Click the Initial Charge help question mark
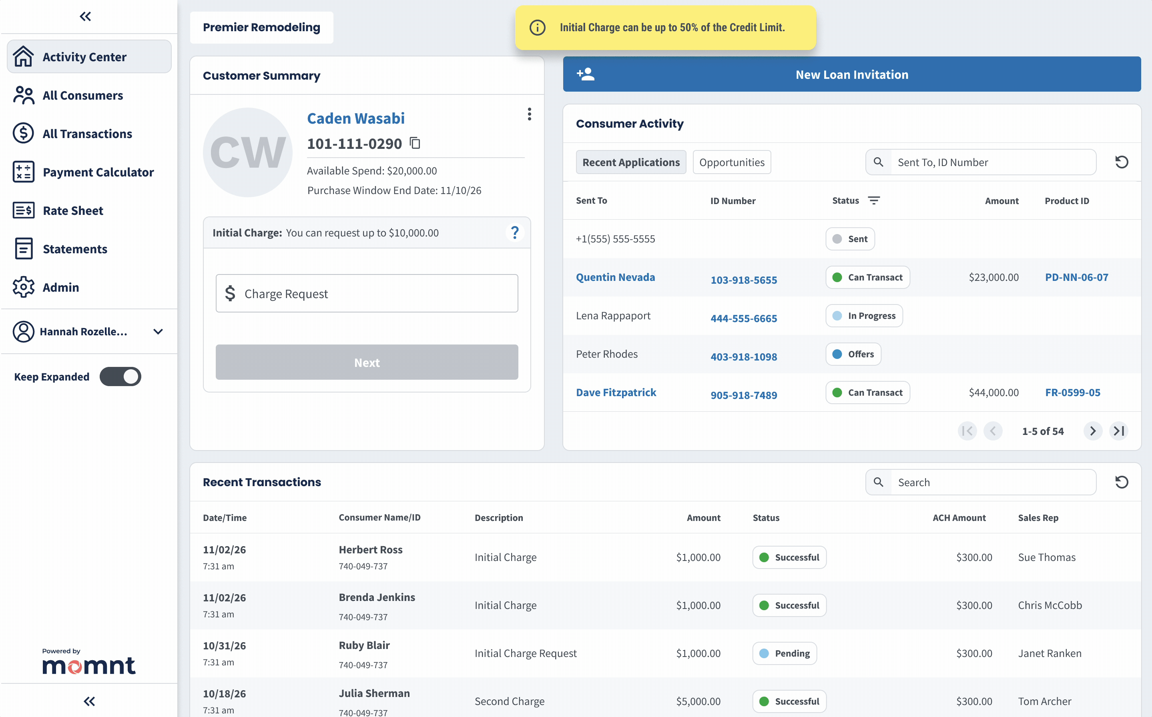The image size is (1152, 717). coord(515,232)
